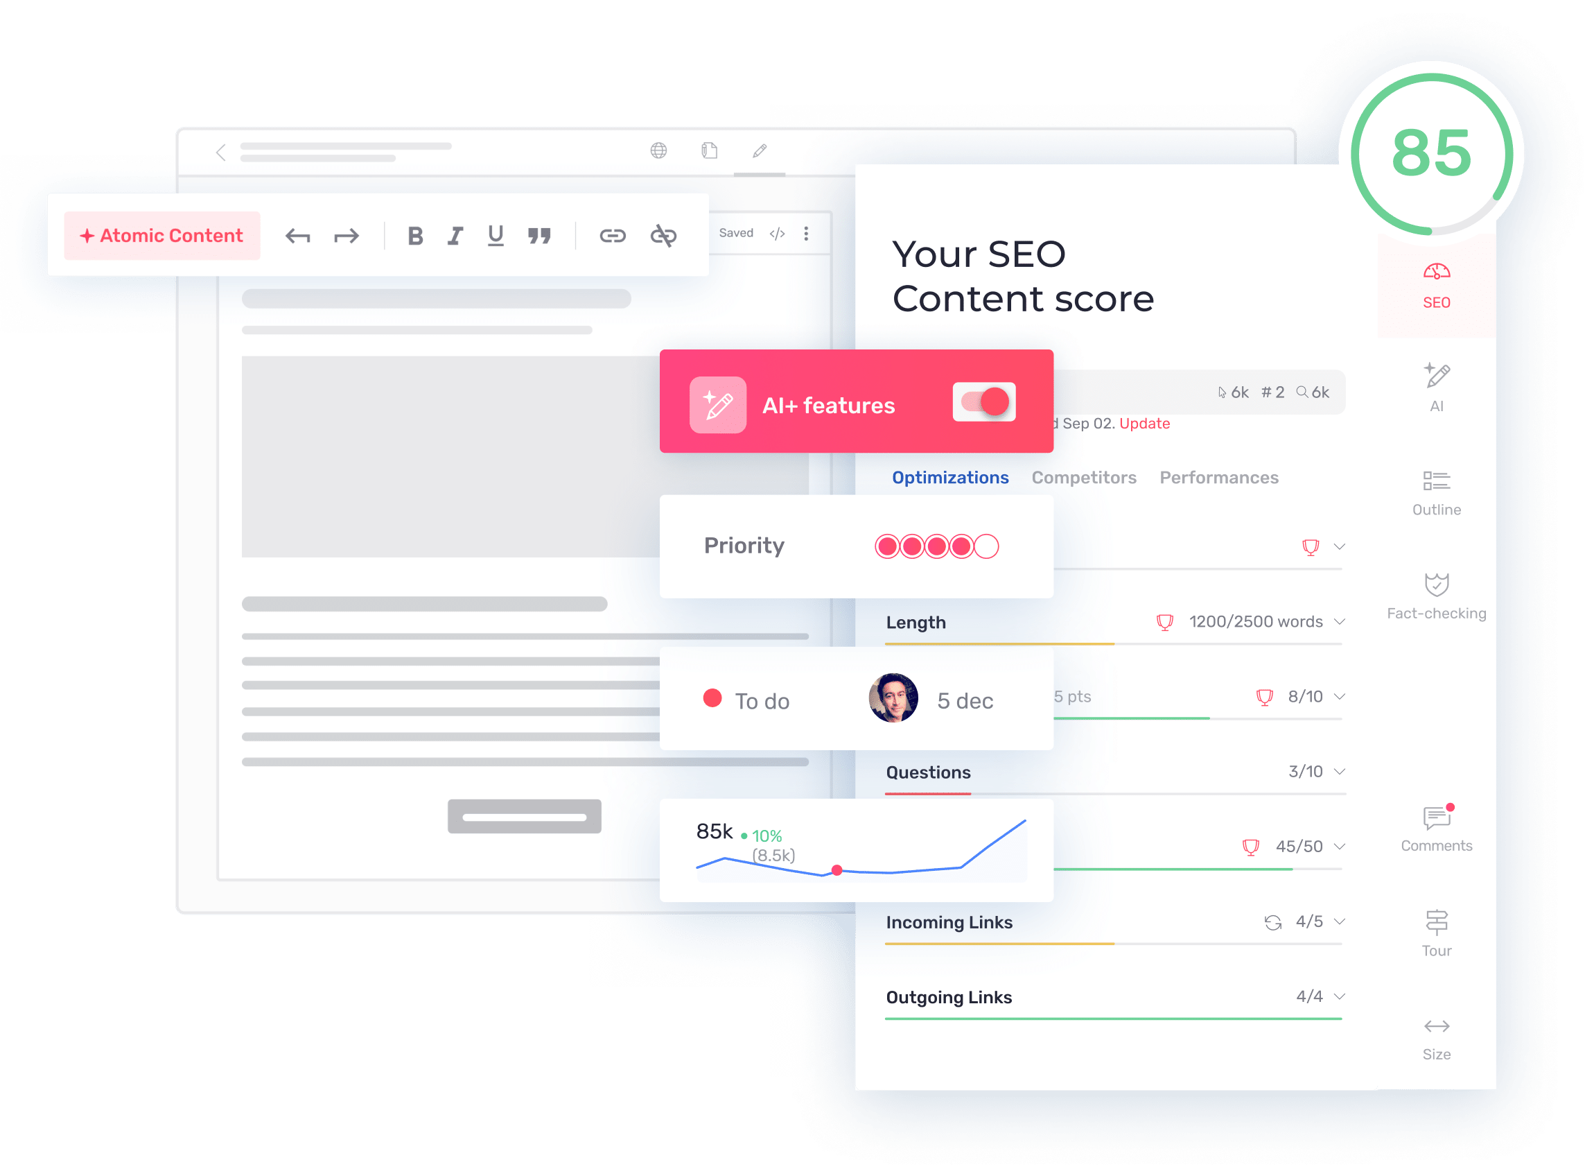Enable the italic text toggle
This screenshot has height=1169, width=1594.
(457, 234)
